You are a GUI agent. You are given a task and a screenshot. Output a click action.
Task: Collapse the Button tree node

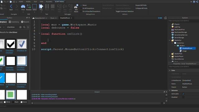pyautogui.click(x=175, y=46)
